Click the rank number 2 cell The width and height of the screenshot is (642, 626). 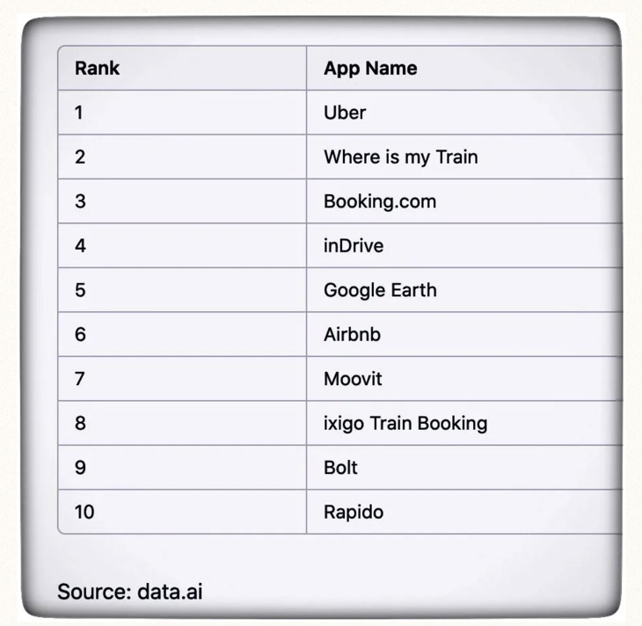(x=80, y=157)
